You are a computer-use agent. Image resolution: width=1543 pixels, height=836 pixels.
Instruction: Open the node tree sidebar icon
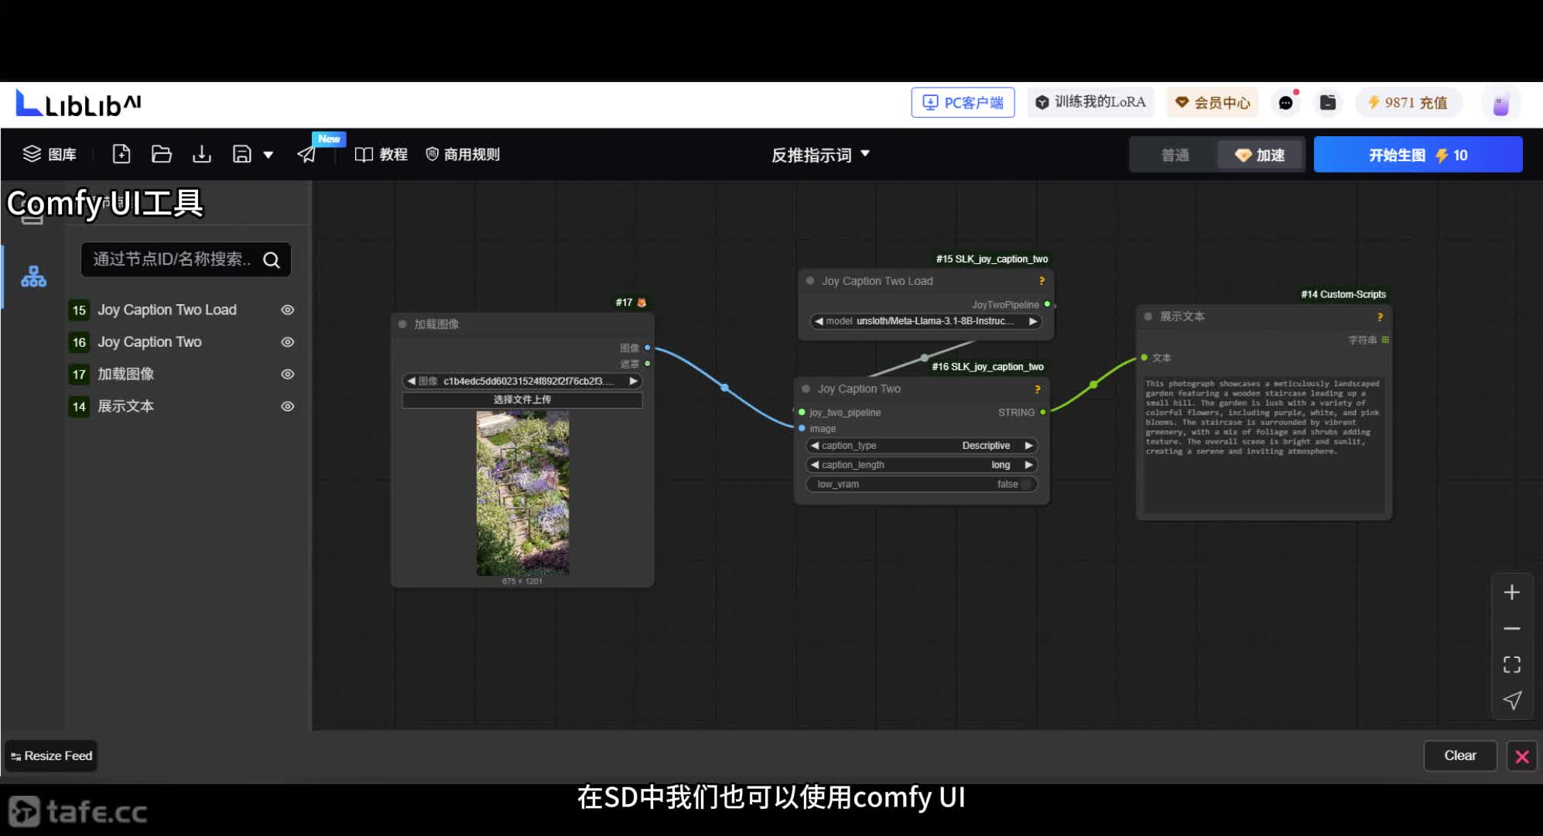(x=33, y=276)
